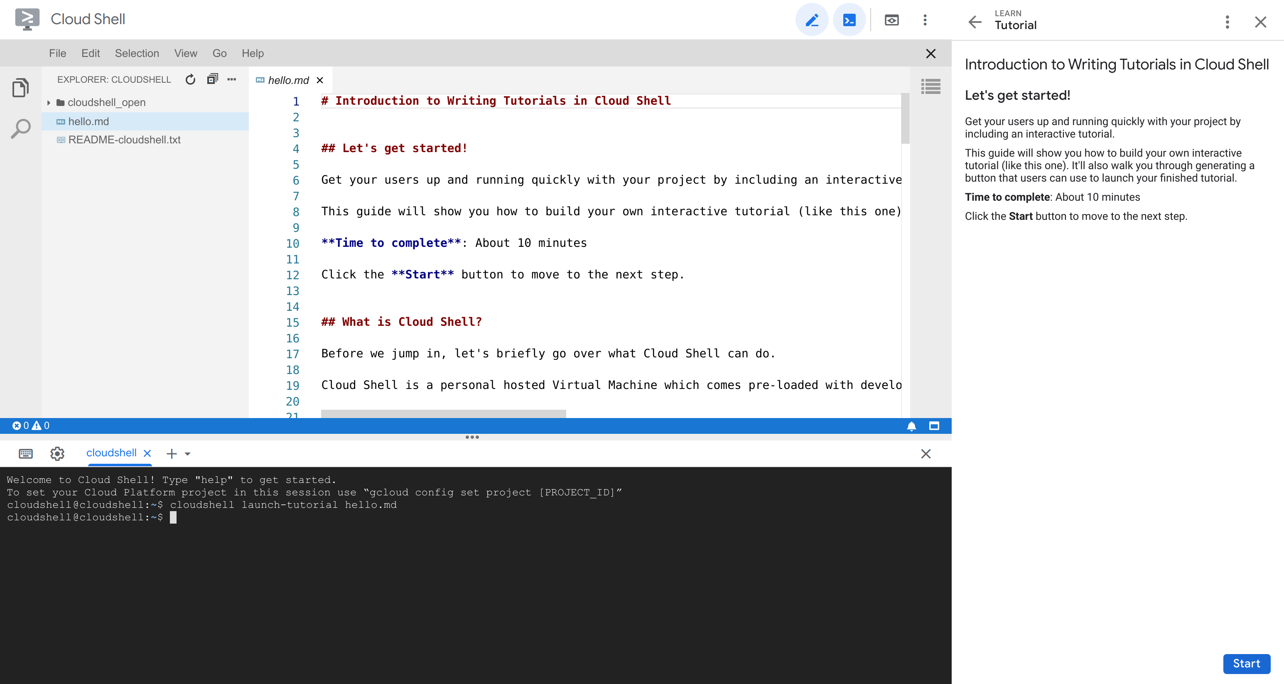Image resolution: width=1284 pixels, height=684 pixels.
Task: Click the email/send icon in toolbar
Action: point(892,20)
